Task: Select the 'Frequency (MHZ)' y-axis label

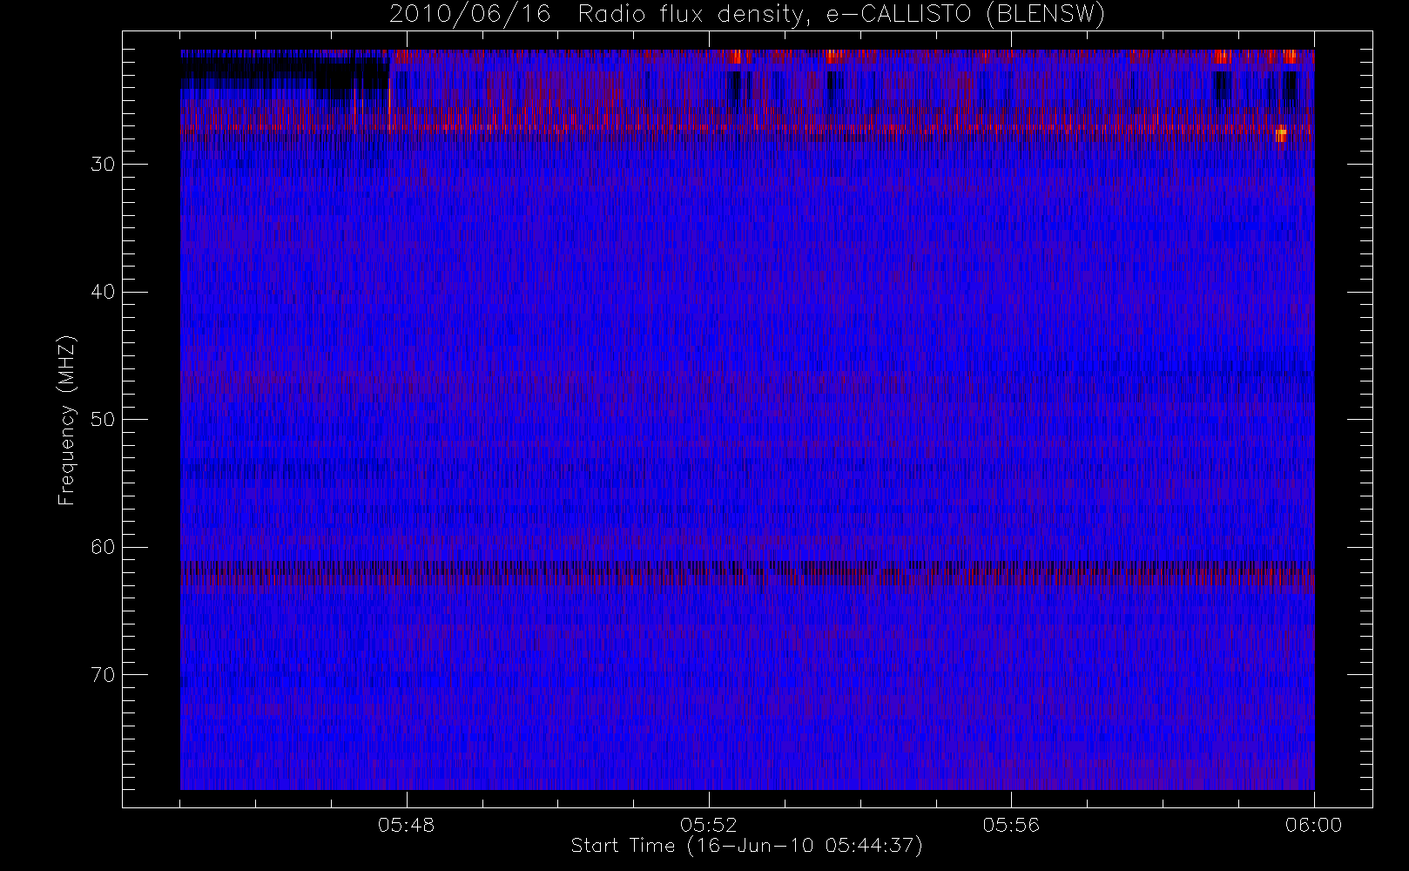Action: click(67, 420)
